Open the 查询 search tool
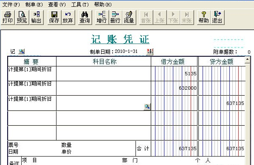 [85, 17]
